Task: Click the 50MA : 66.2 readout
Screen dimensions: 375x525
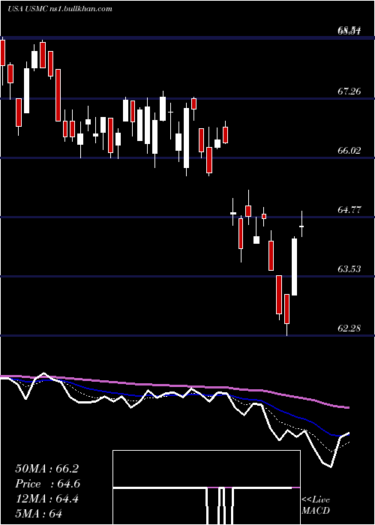Action: pos(46,469)
